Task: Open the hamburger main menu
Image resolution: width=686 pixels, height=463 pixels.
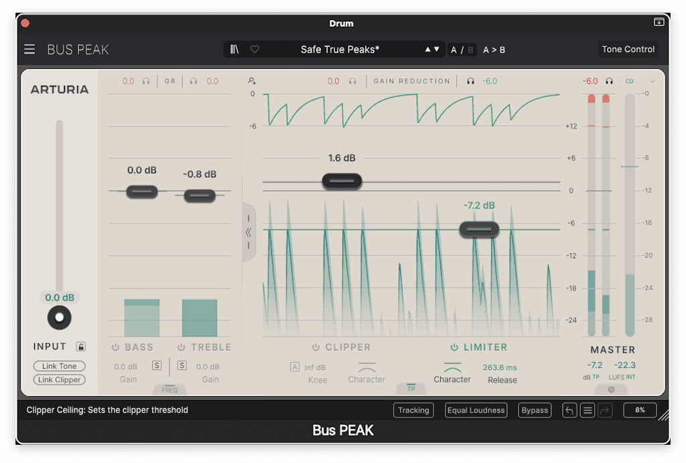Action: coord(29,50)
